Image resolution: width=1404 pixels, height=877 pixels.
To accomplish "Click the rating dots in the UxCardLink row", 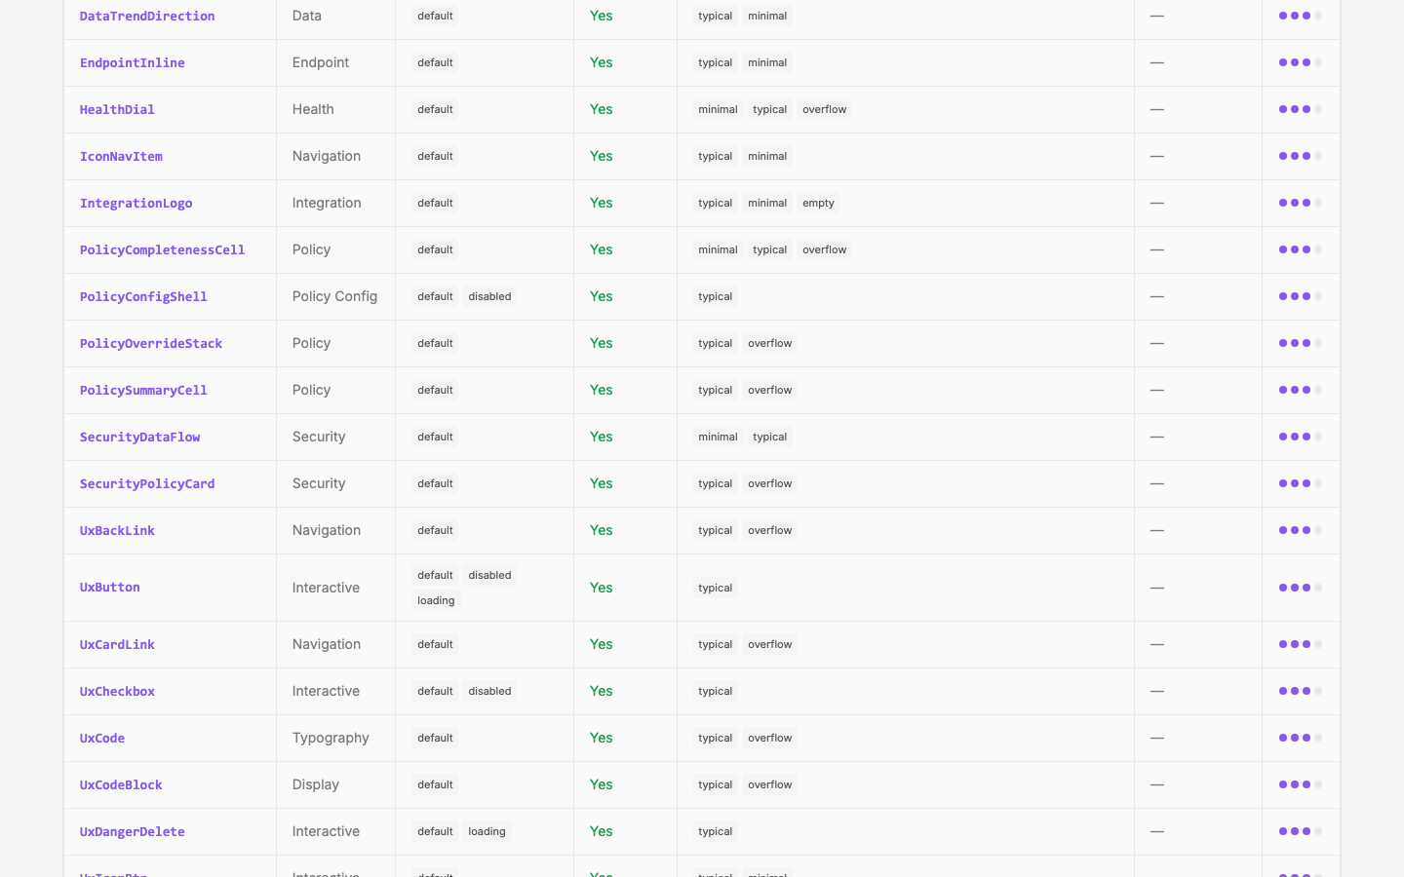I will [1301, 644].
